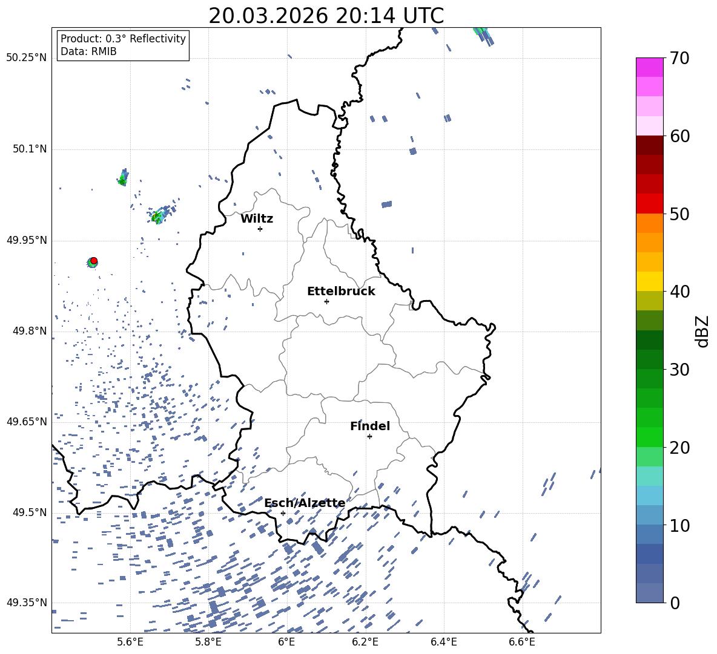Screen dimensions: 717x654
Task: Click the Wiltz station label
Action: [257, 219]
